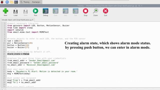Click the Step Over icon
Screen dimensions: 160x90
coord(55,11)
